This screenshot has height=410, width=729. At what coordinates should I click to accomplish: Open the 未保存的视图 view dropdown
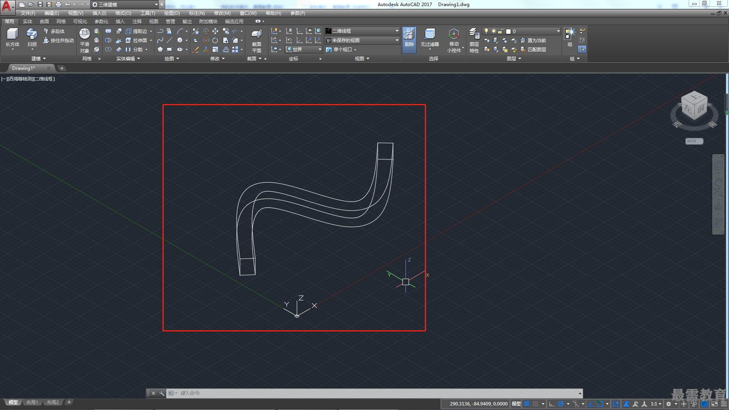click(x=362, y=40)
